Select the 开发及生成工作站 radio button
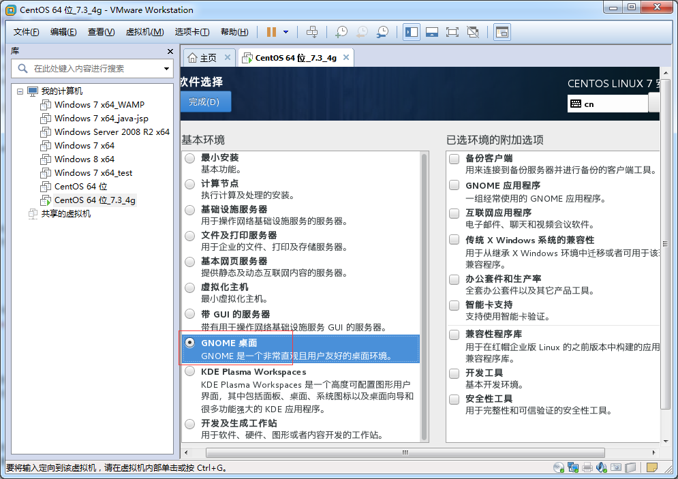Image resolution: width=678 pixels, height=479 pixels. coord(190,424)
